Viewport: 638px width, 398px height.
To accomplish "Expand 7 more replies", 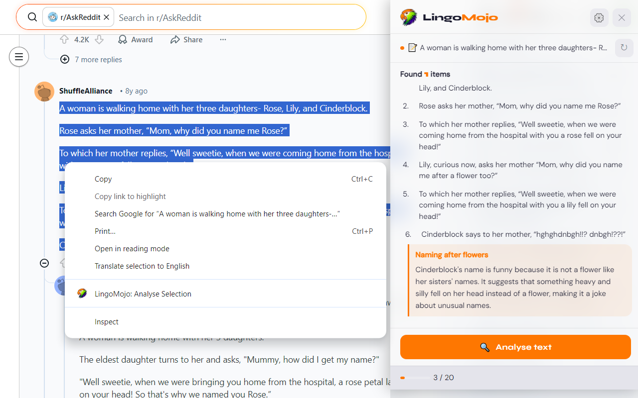I will coord(91,60).
